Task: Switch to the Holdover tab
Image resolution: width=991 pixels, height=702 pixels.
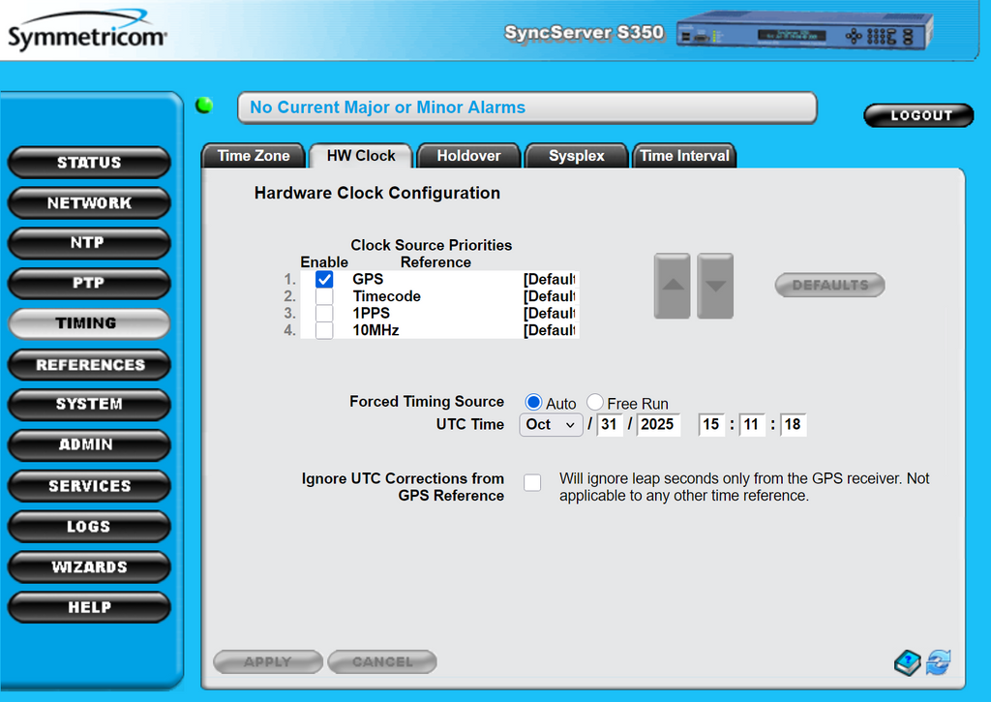Action: coord(468,156)
